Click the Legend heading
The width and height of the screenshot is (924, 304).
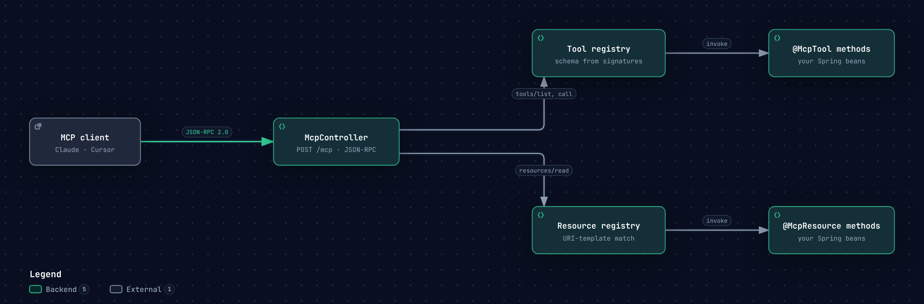point(46,274)
